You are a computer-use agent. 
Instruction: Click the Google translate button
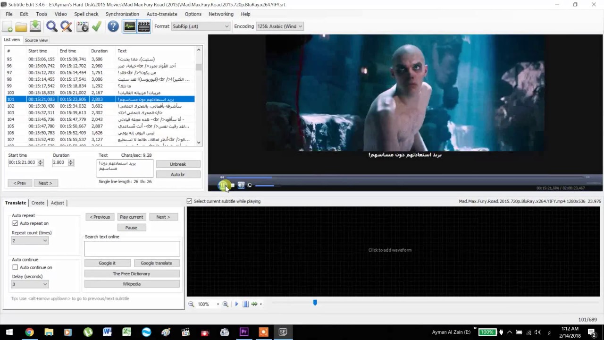coord(156,263)
